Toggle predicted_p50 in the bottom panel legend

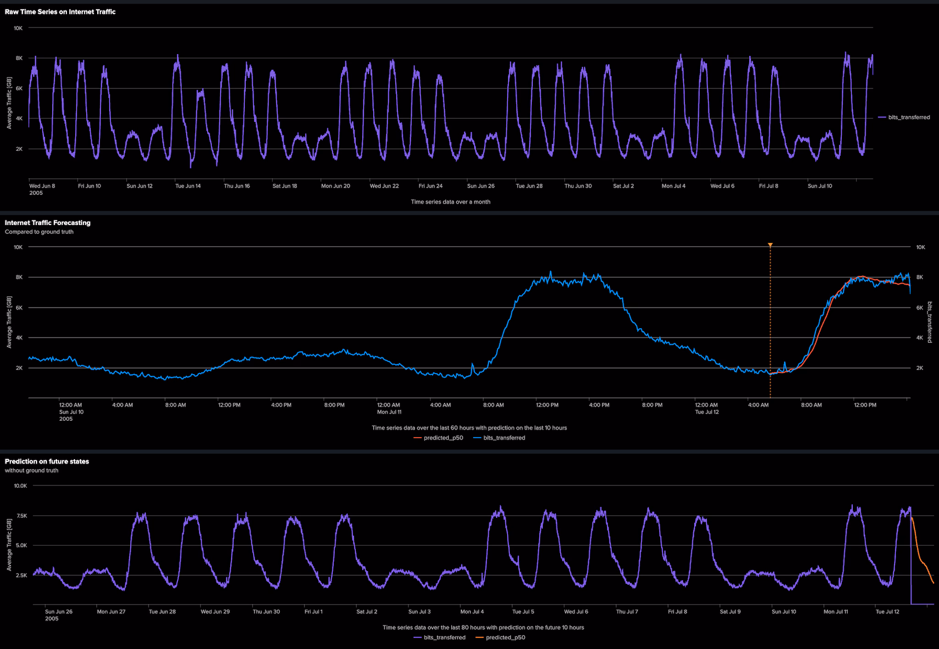[x=507, y=637]
